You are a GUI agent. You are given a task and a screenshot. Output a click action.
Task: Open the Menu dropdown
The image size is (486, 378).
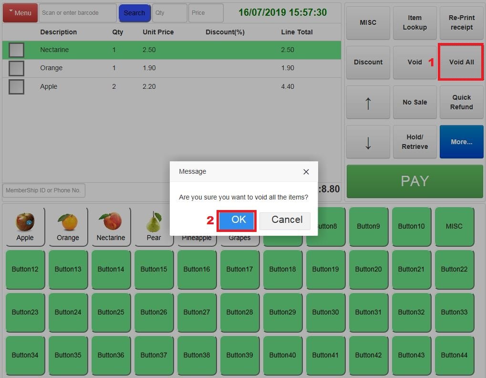click(x=20, y=12)
